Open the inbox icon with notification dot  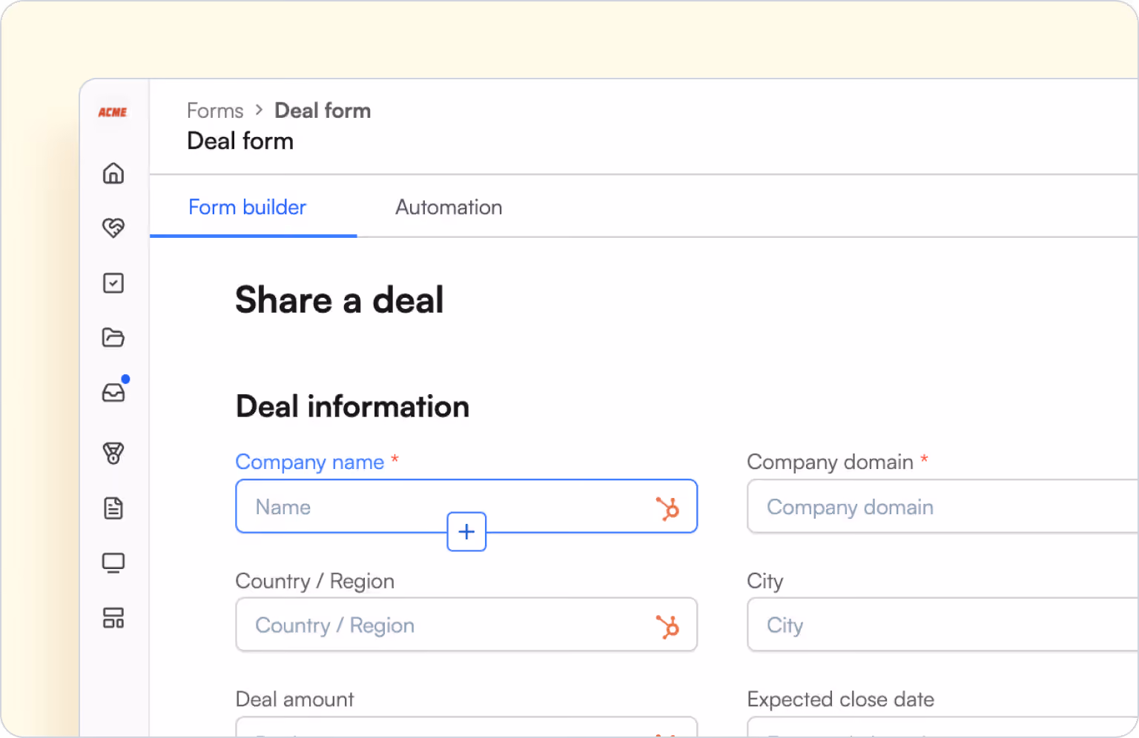click(x=113, y=392)
